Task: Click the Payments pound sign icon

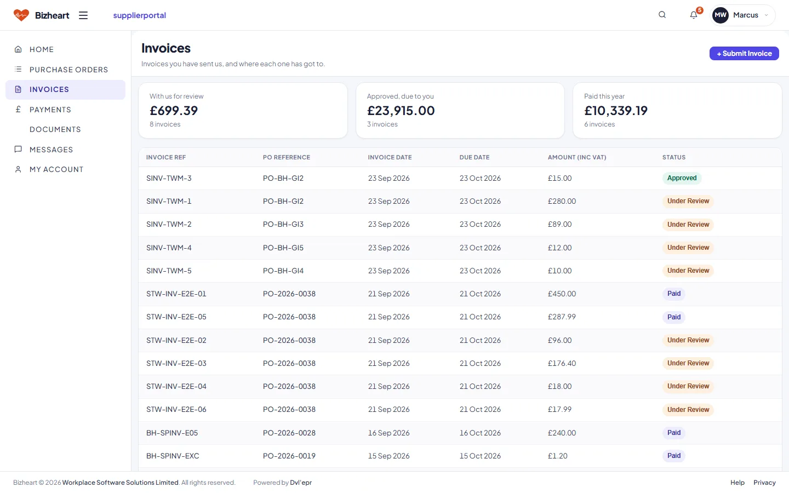Action: tap(18, 110)
